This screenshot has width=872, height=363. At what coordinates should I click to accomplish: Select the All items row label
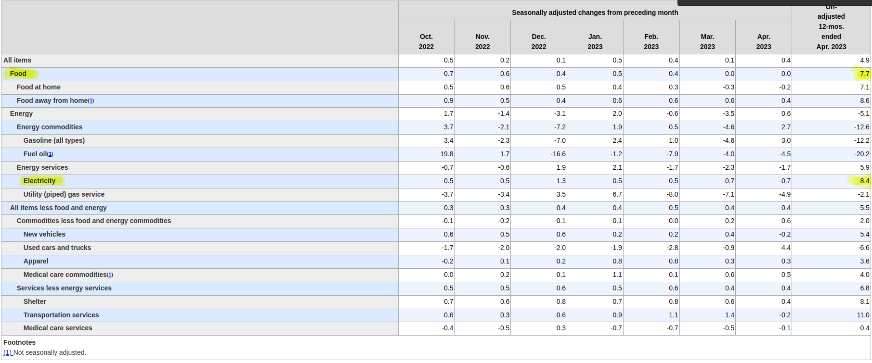tap(17, 60)
